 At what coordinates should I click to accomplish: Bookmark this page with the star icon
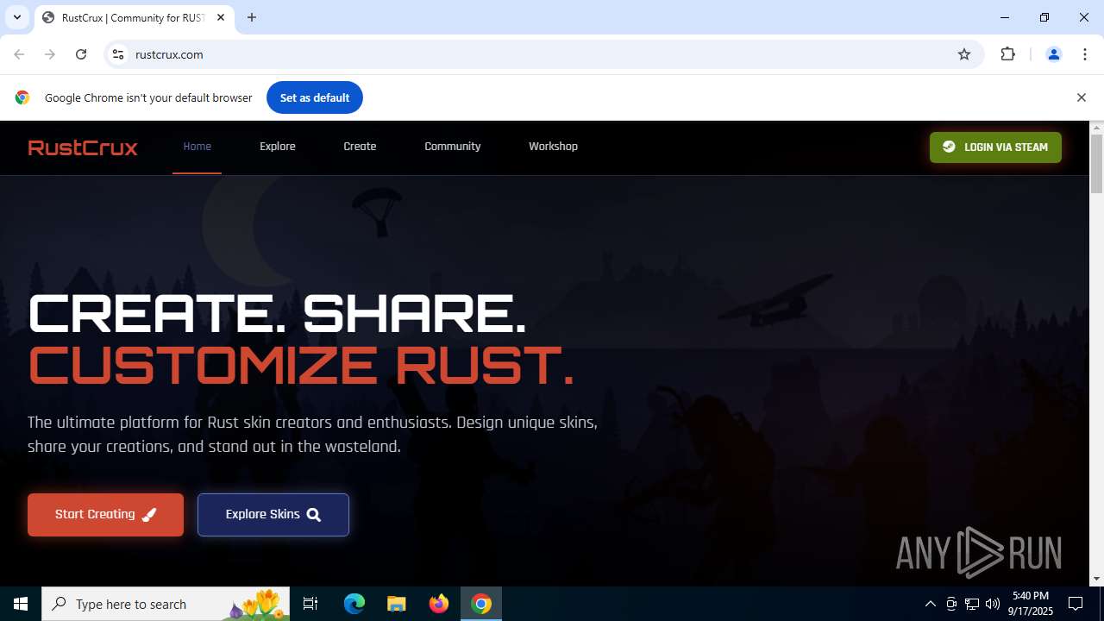964,54
